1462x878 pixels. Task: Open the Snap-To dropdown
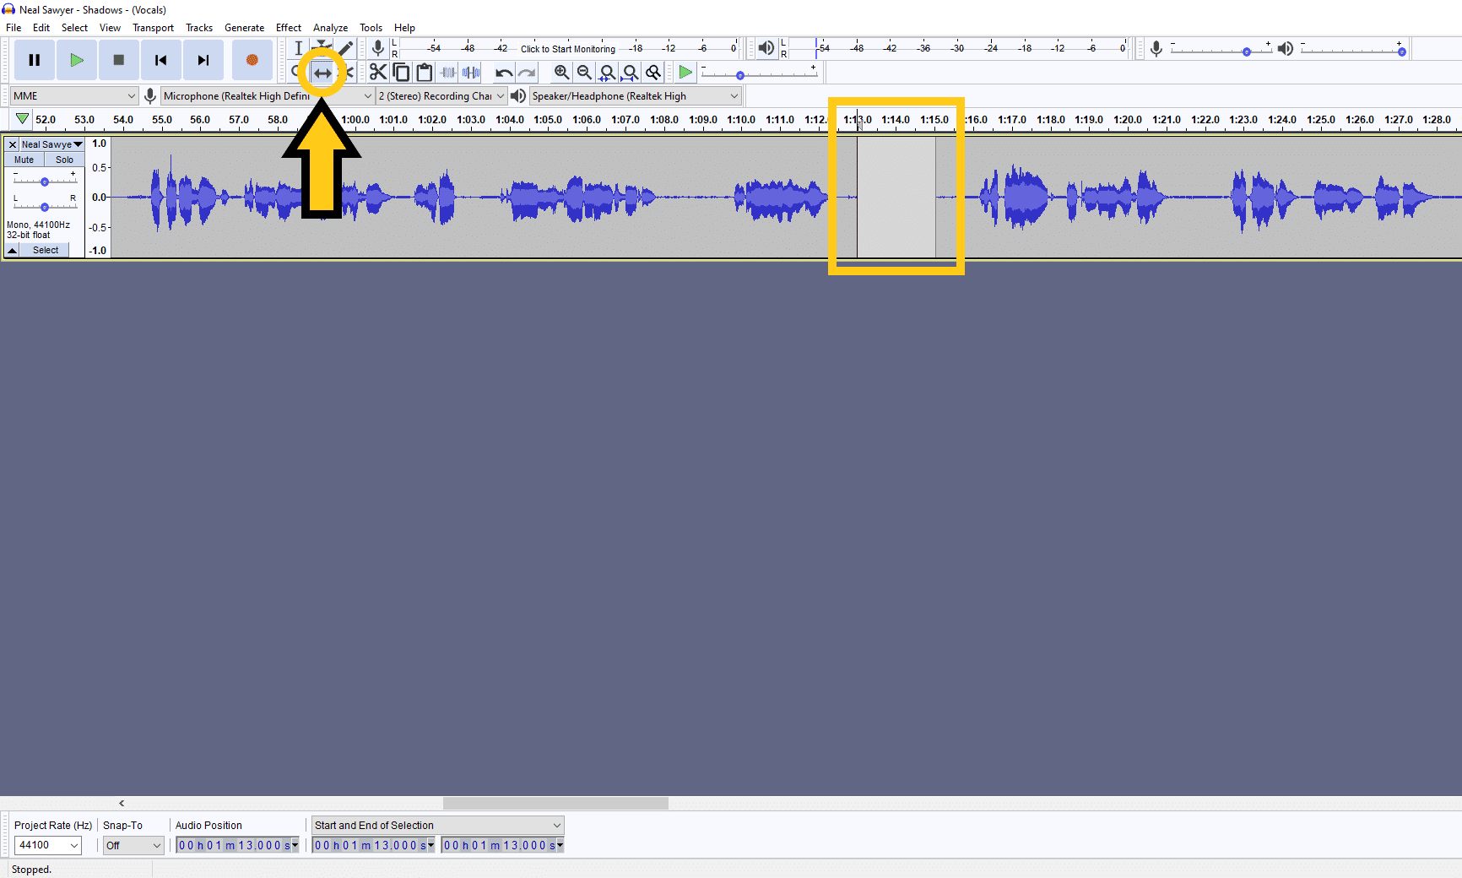click(x=133, y=845)
